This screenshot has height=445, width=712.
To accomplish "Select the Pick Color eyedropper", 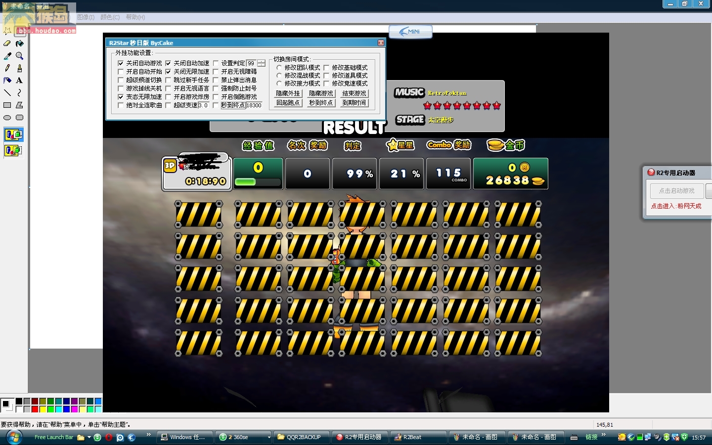I will point(7,56).
